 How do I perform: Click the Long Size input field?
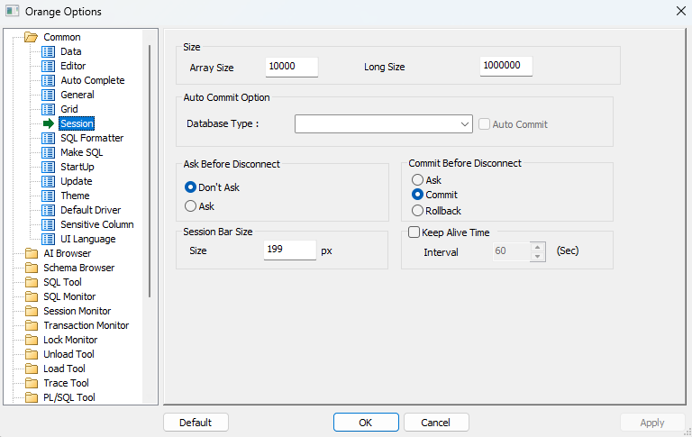(x=506, y=66)
